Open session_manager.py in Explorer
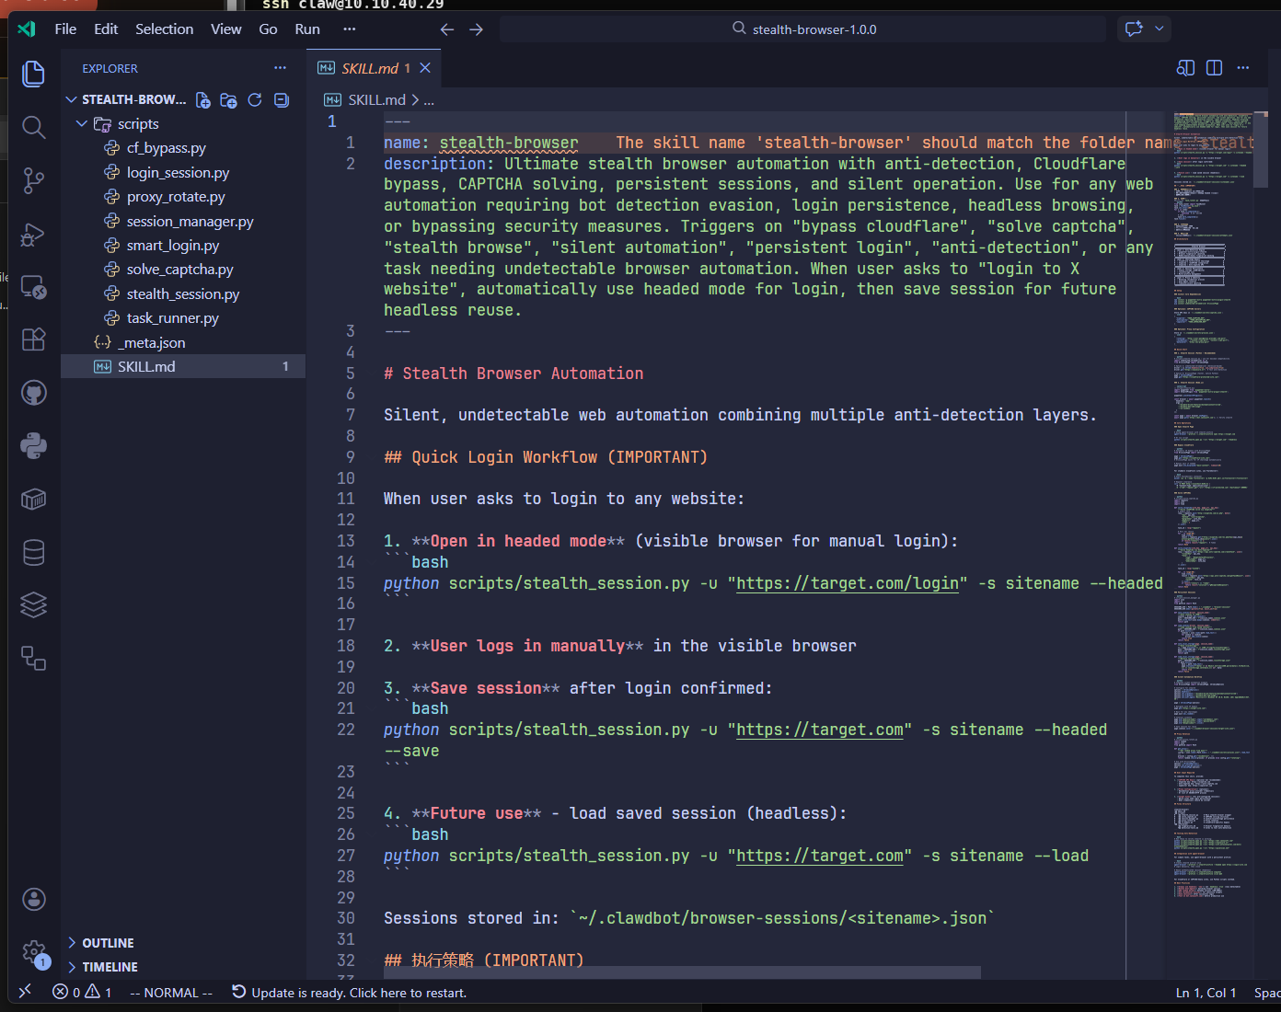This screenshot has height=1012, width=1281. (183, 221)
